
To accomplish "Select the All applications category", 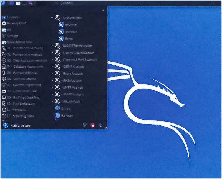I will [6, 30].
